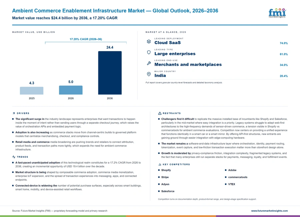Select the 2025 bar in the chart

click(x=32, y=91)
